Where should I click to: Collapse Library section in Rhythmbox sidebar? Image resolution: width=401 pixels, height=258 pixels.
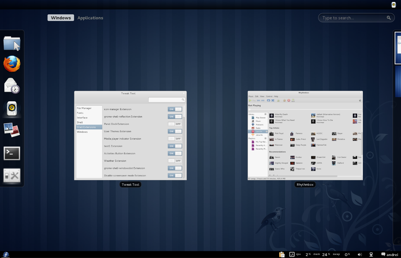[x=266, y=114]
